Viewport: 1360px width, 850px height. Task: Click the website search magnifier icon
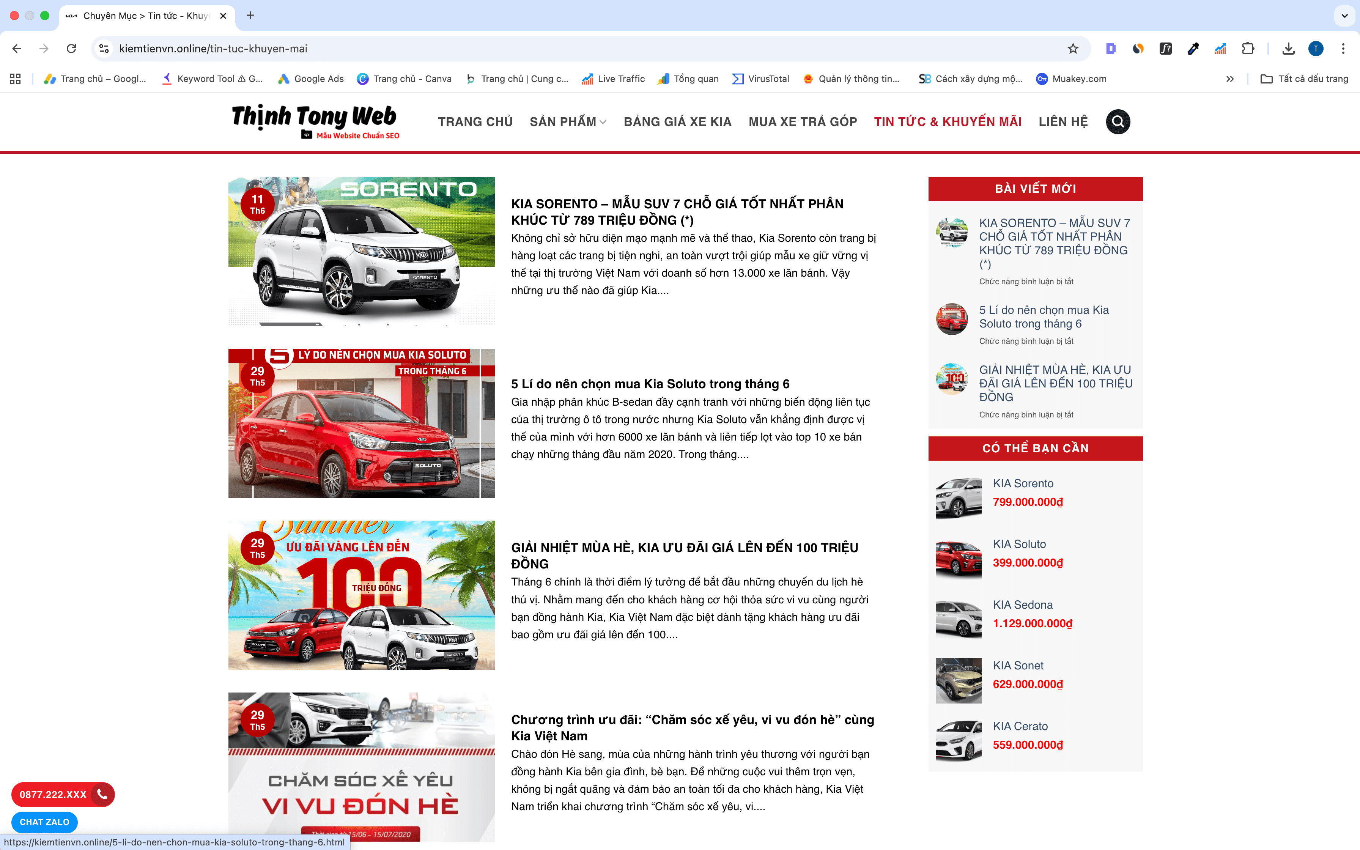1118,121
